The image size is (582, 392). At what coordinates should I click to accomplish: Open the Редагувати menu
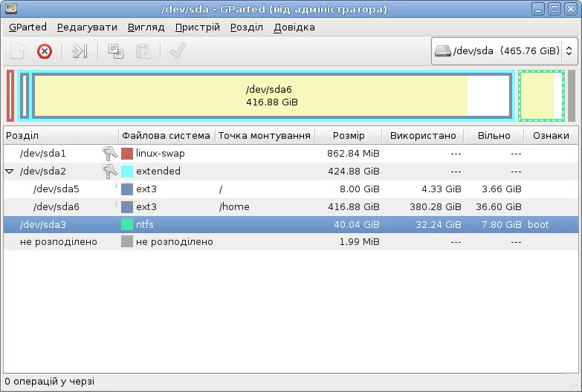pyautogui.click(x=87, y=27)
